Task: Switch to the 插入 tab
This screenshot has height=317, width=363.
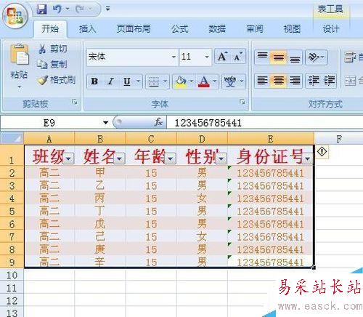Action: pyautogui.click(x=87, y=29)
